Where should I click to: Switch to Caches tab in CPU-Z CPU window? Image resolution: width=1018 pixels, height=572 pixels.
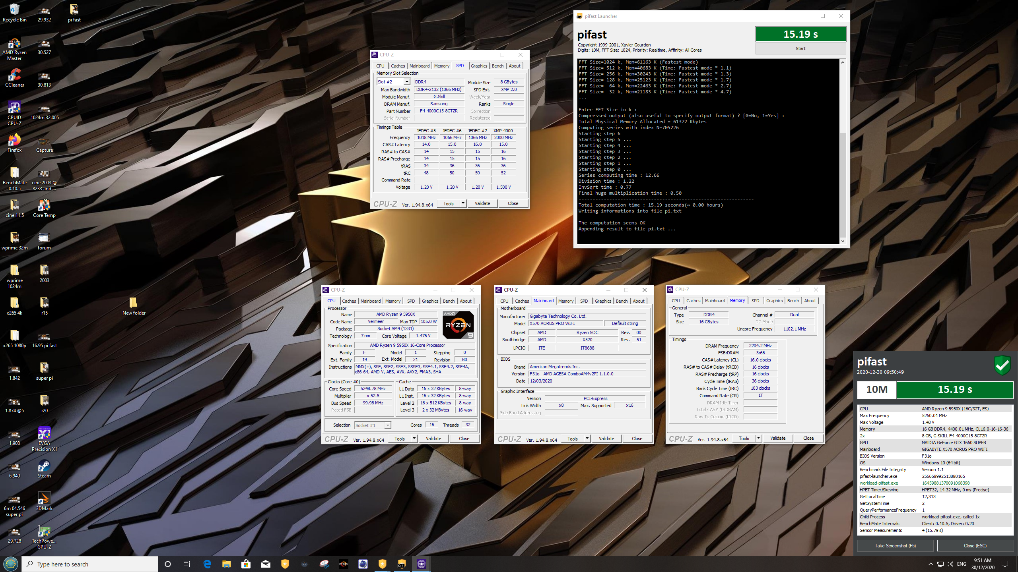(x=349, y=301)
